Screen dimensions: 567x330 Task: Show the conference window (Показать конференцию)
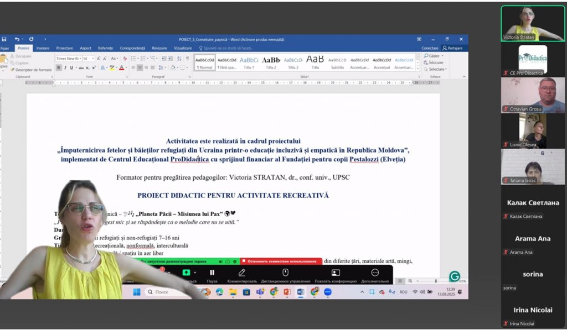pos(336,275)
